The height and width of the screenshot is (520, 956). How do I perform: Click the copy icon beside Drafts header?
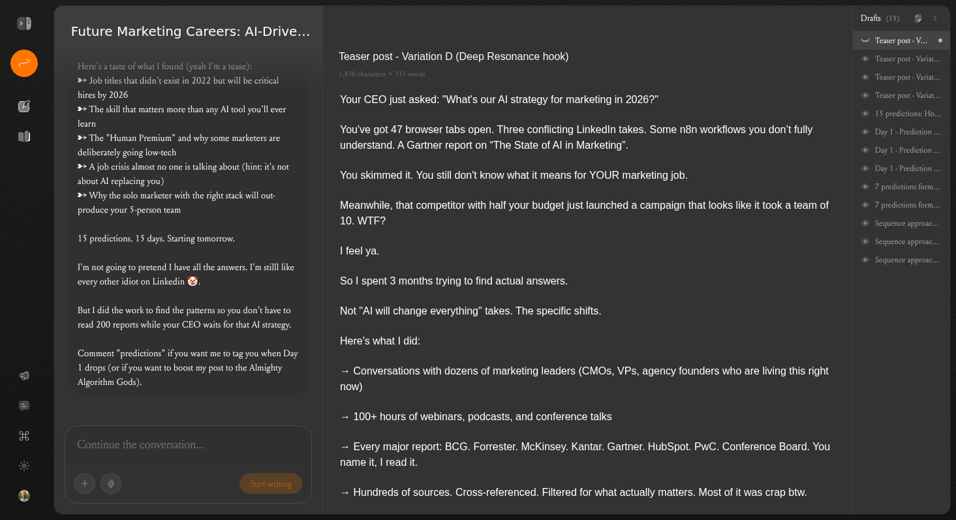pyautogui.click(x=918, y=18)
